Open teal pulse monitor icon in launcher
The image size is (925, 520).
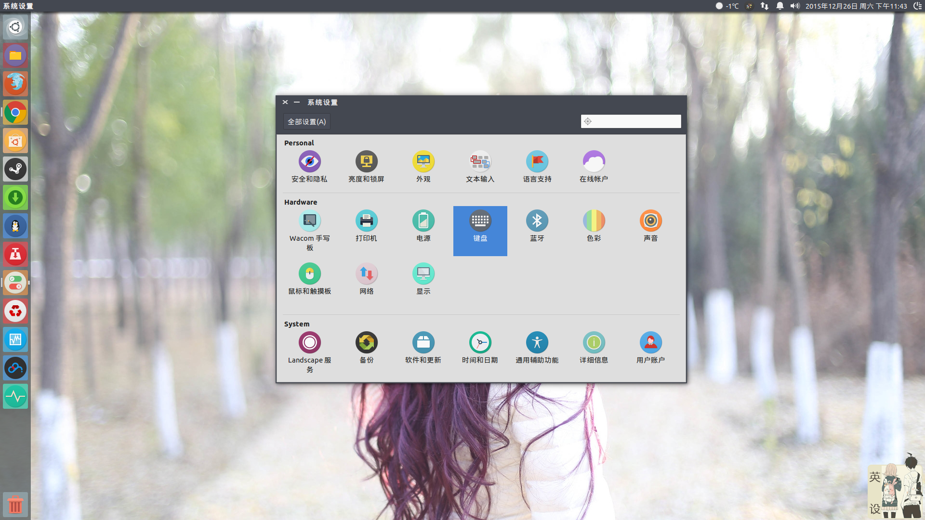pos(15,396)
